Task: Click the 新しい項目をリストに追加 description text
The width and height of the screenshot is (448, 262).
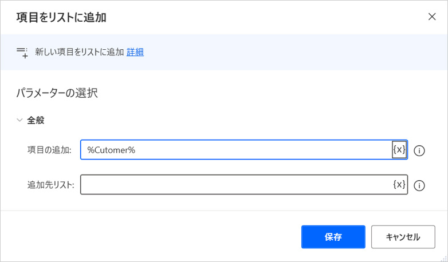Action: click(79, 52)
